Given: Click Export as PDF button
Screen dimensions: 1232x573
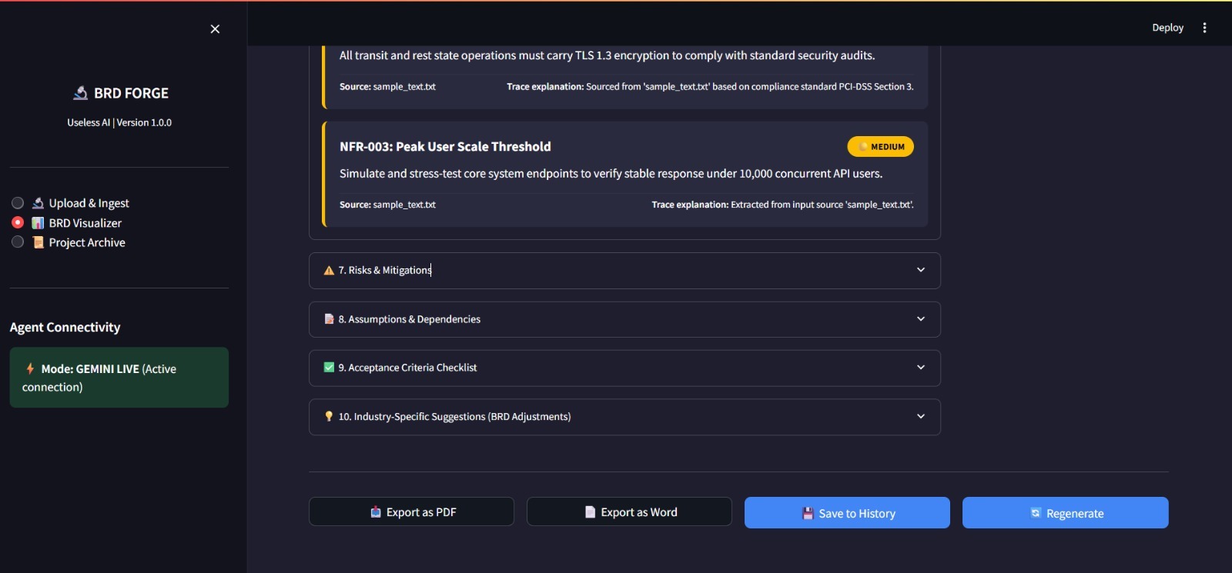Looking at the screenshot, I should point(411,511).
